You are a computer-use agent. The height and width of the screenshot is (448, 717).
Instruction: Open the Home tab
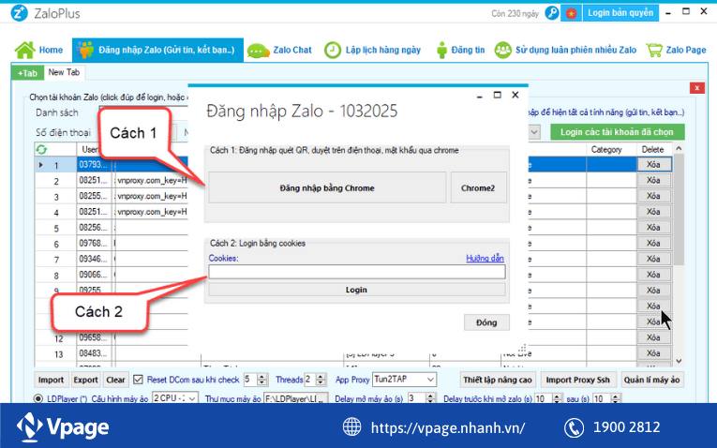coord(39,50)
